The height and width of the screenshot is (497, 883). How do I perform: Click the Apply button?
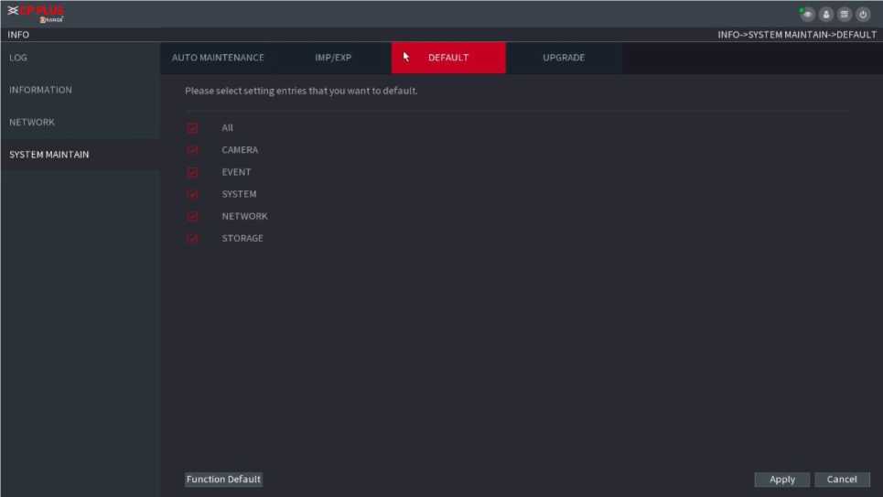pyautogui.click(x=781, y=480)
